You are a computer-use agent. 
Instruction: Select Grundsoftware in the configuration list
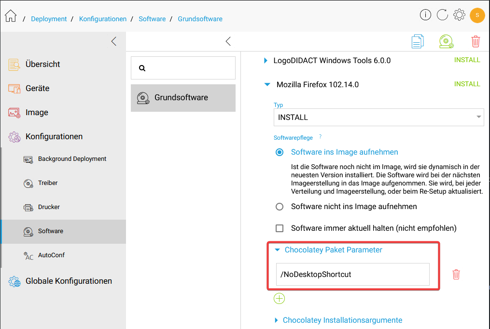pos(183,98)
